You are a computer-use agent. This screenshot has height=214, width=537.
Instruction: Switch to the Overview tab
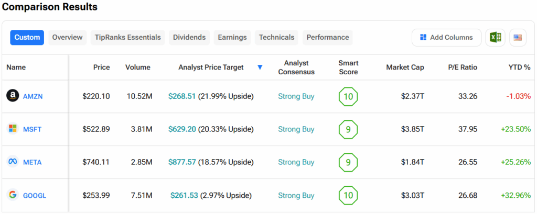[67, 38]
